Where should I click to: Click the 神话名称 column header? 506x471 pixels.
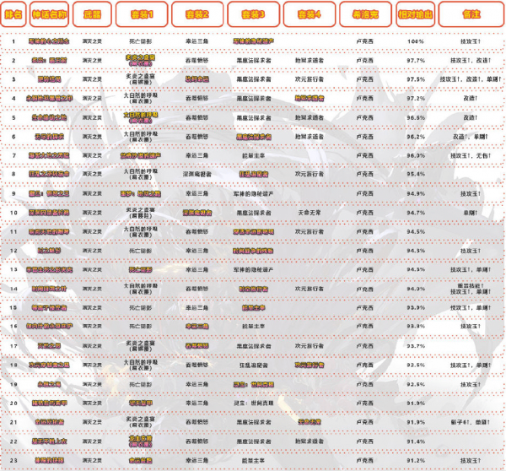point(50,14)
